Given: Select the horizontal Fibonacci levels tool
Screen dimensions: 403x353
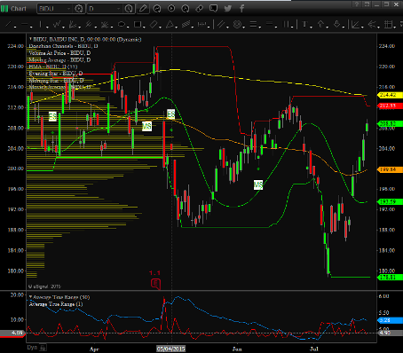Looking at the screenshot, I should pos(253,25).
